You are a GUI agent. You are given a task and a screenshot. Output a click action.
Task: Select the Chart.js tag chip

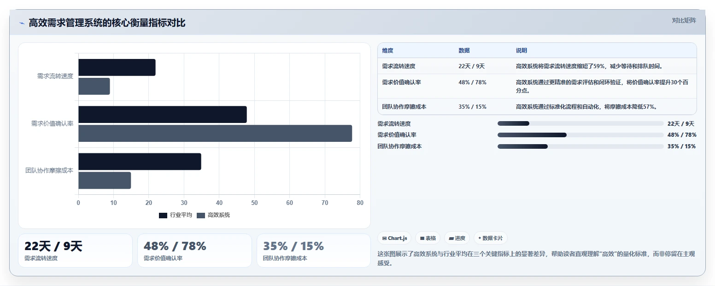[x=394, y=238]
